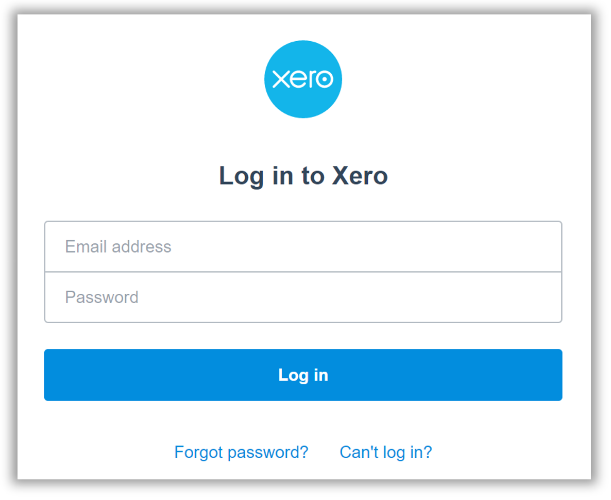The image size is (611, 500).
Task: Click the Password placeholder text
Action: tap(101, 297)
